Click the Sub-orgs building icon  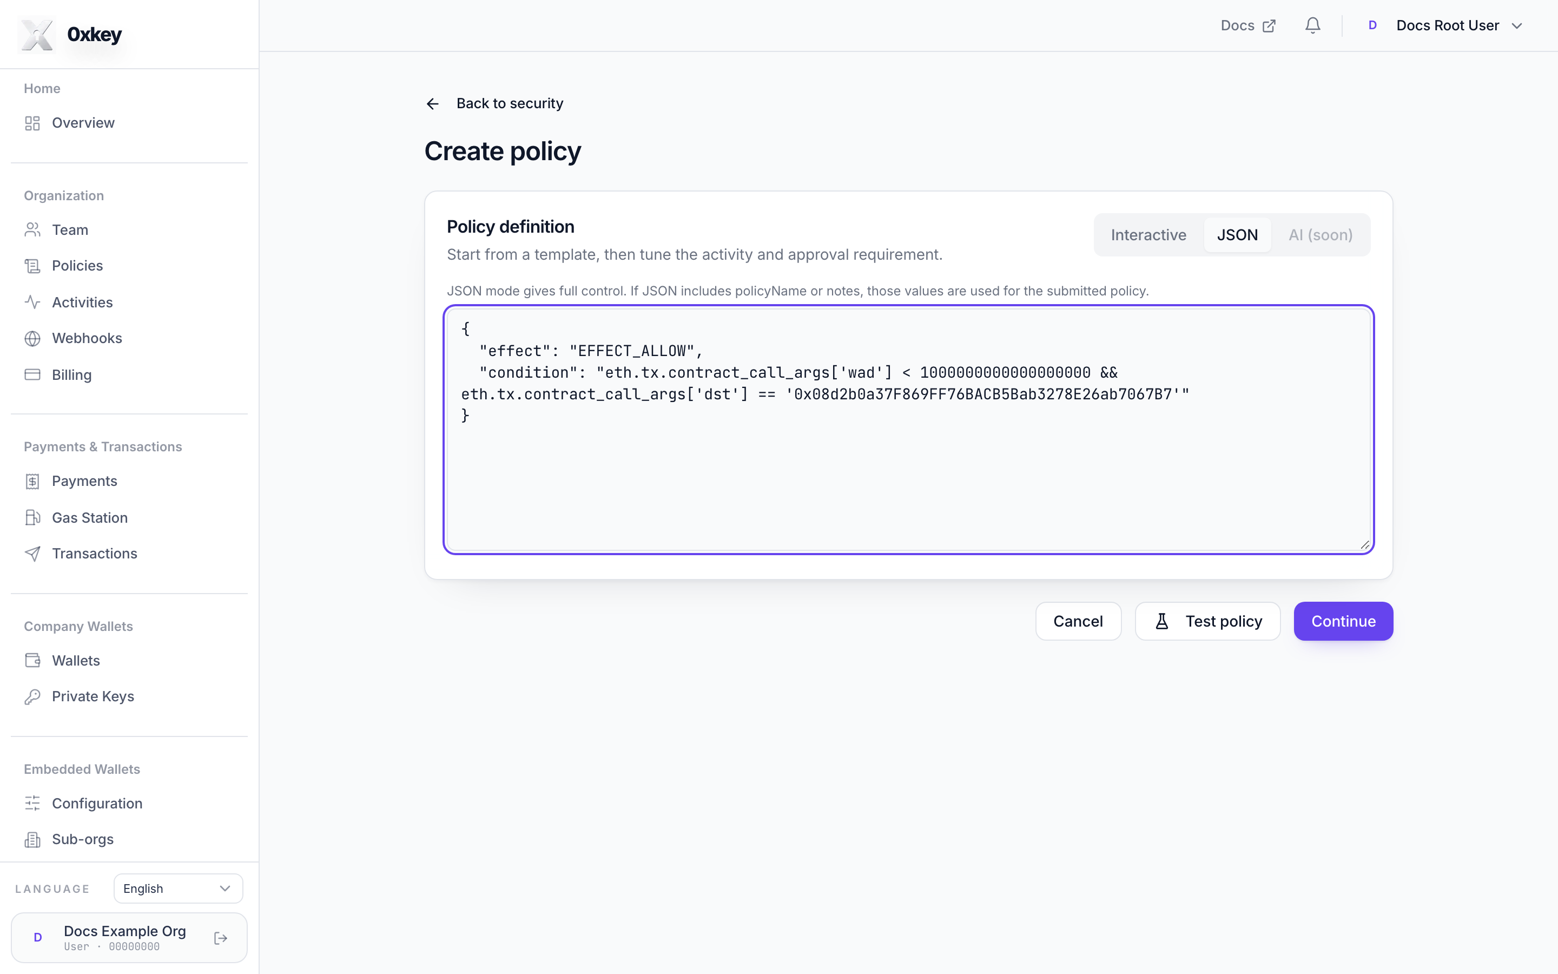point(32,839)
